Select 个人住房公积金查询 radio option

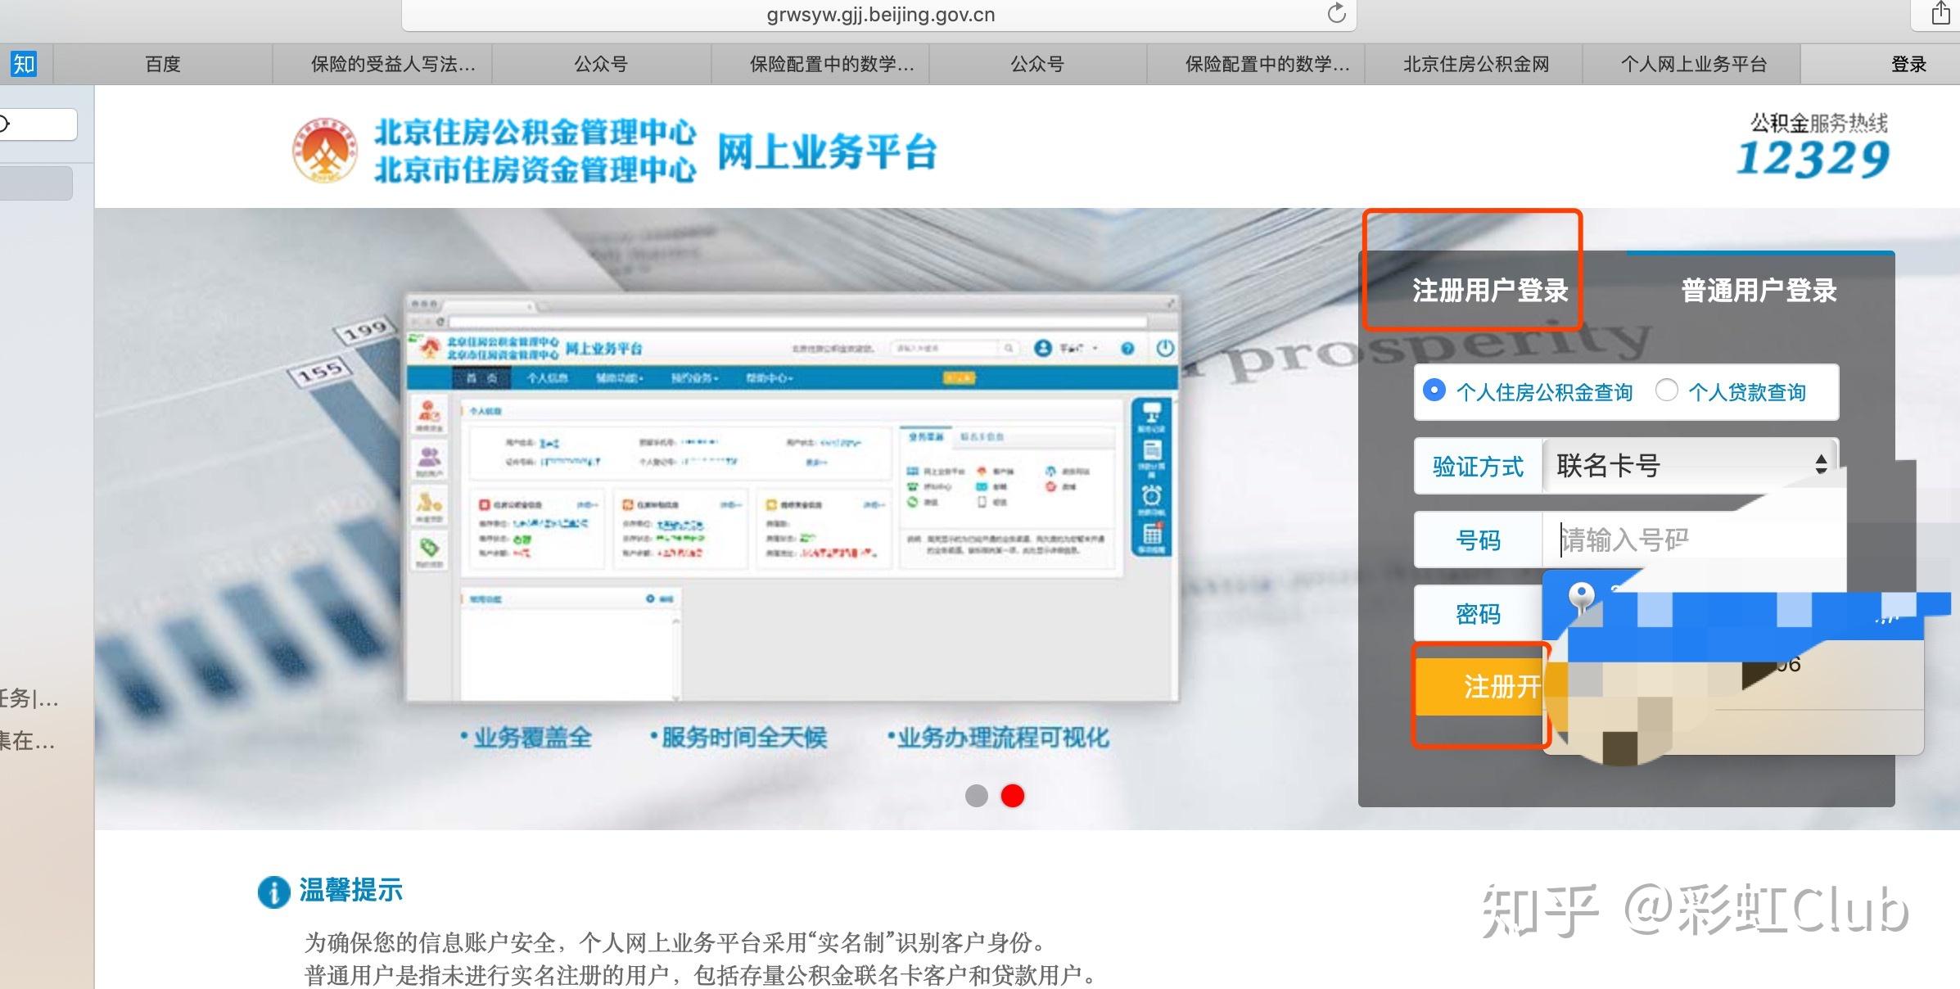[1434, 391]
